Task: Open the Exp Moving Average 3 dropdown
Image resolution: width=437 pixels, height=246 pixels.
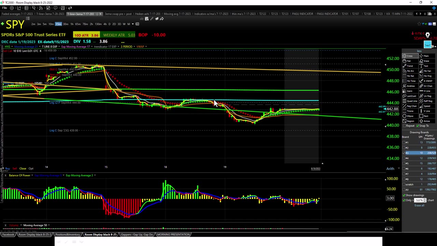Action: click(95, 175)
